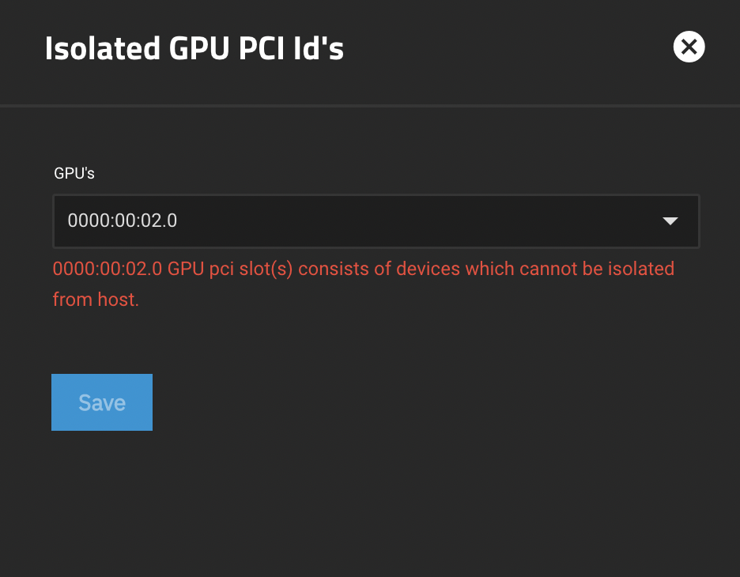Click the selected value 0000:00:02.0

[123, 221]
